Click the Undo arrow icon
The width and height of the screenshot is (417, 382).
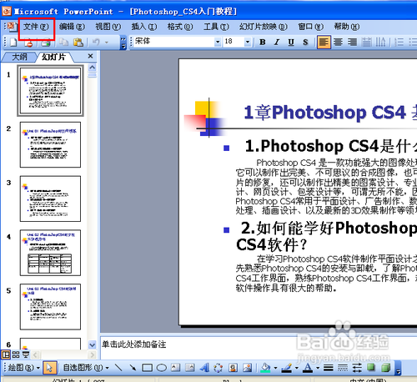coord(96,43)
